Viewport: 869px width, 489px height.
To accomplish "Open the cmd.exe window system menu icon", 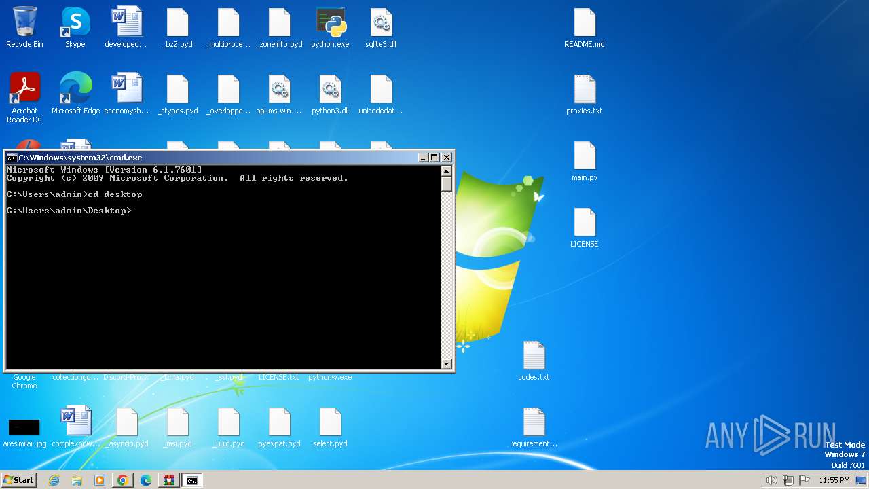I will [x=12, y=158].
